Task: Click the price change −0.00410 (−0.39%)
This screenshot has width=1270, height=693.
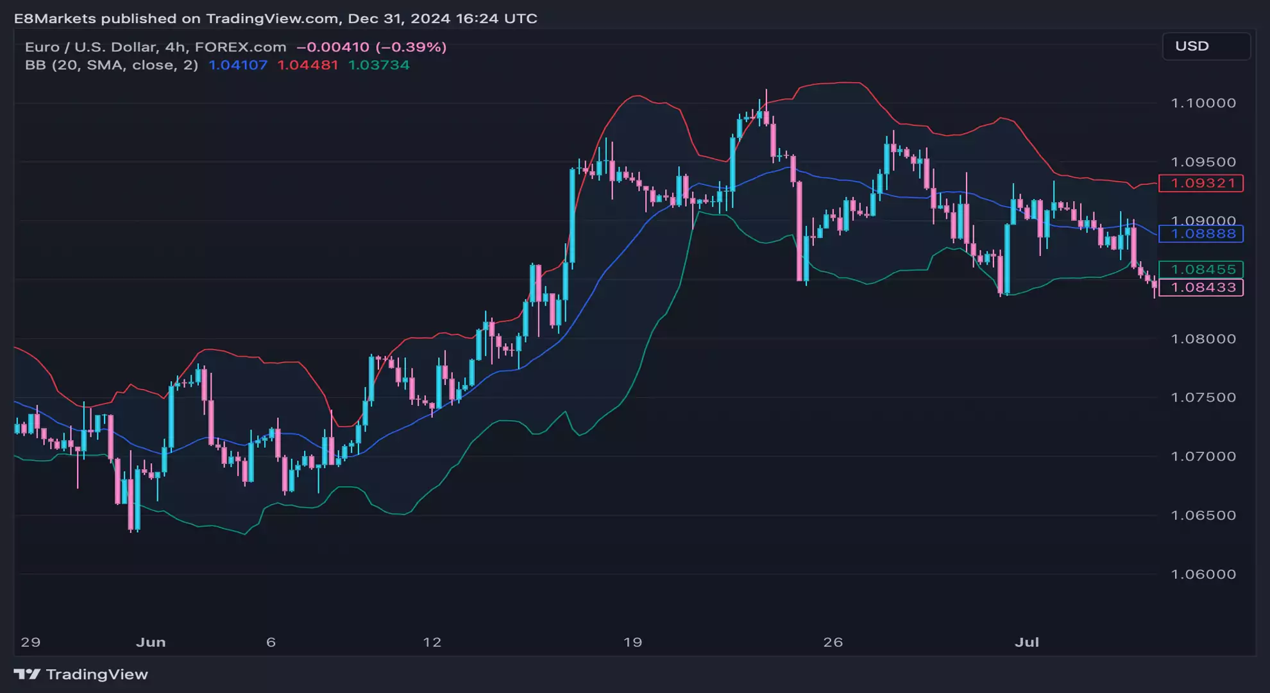Action: pos(371,47)
